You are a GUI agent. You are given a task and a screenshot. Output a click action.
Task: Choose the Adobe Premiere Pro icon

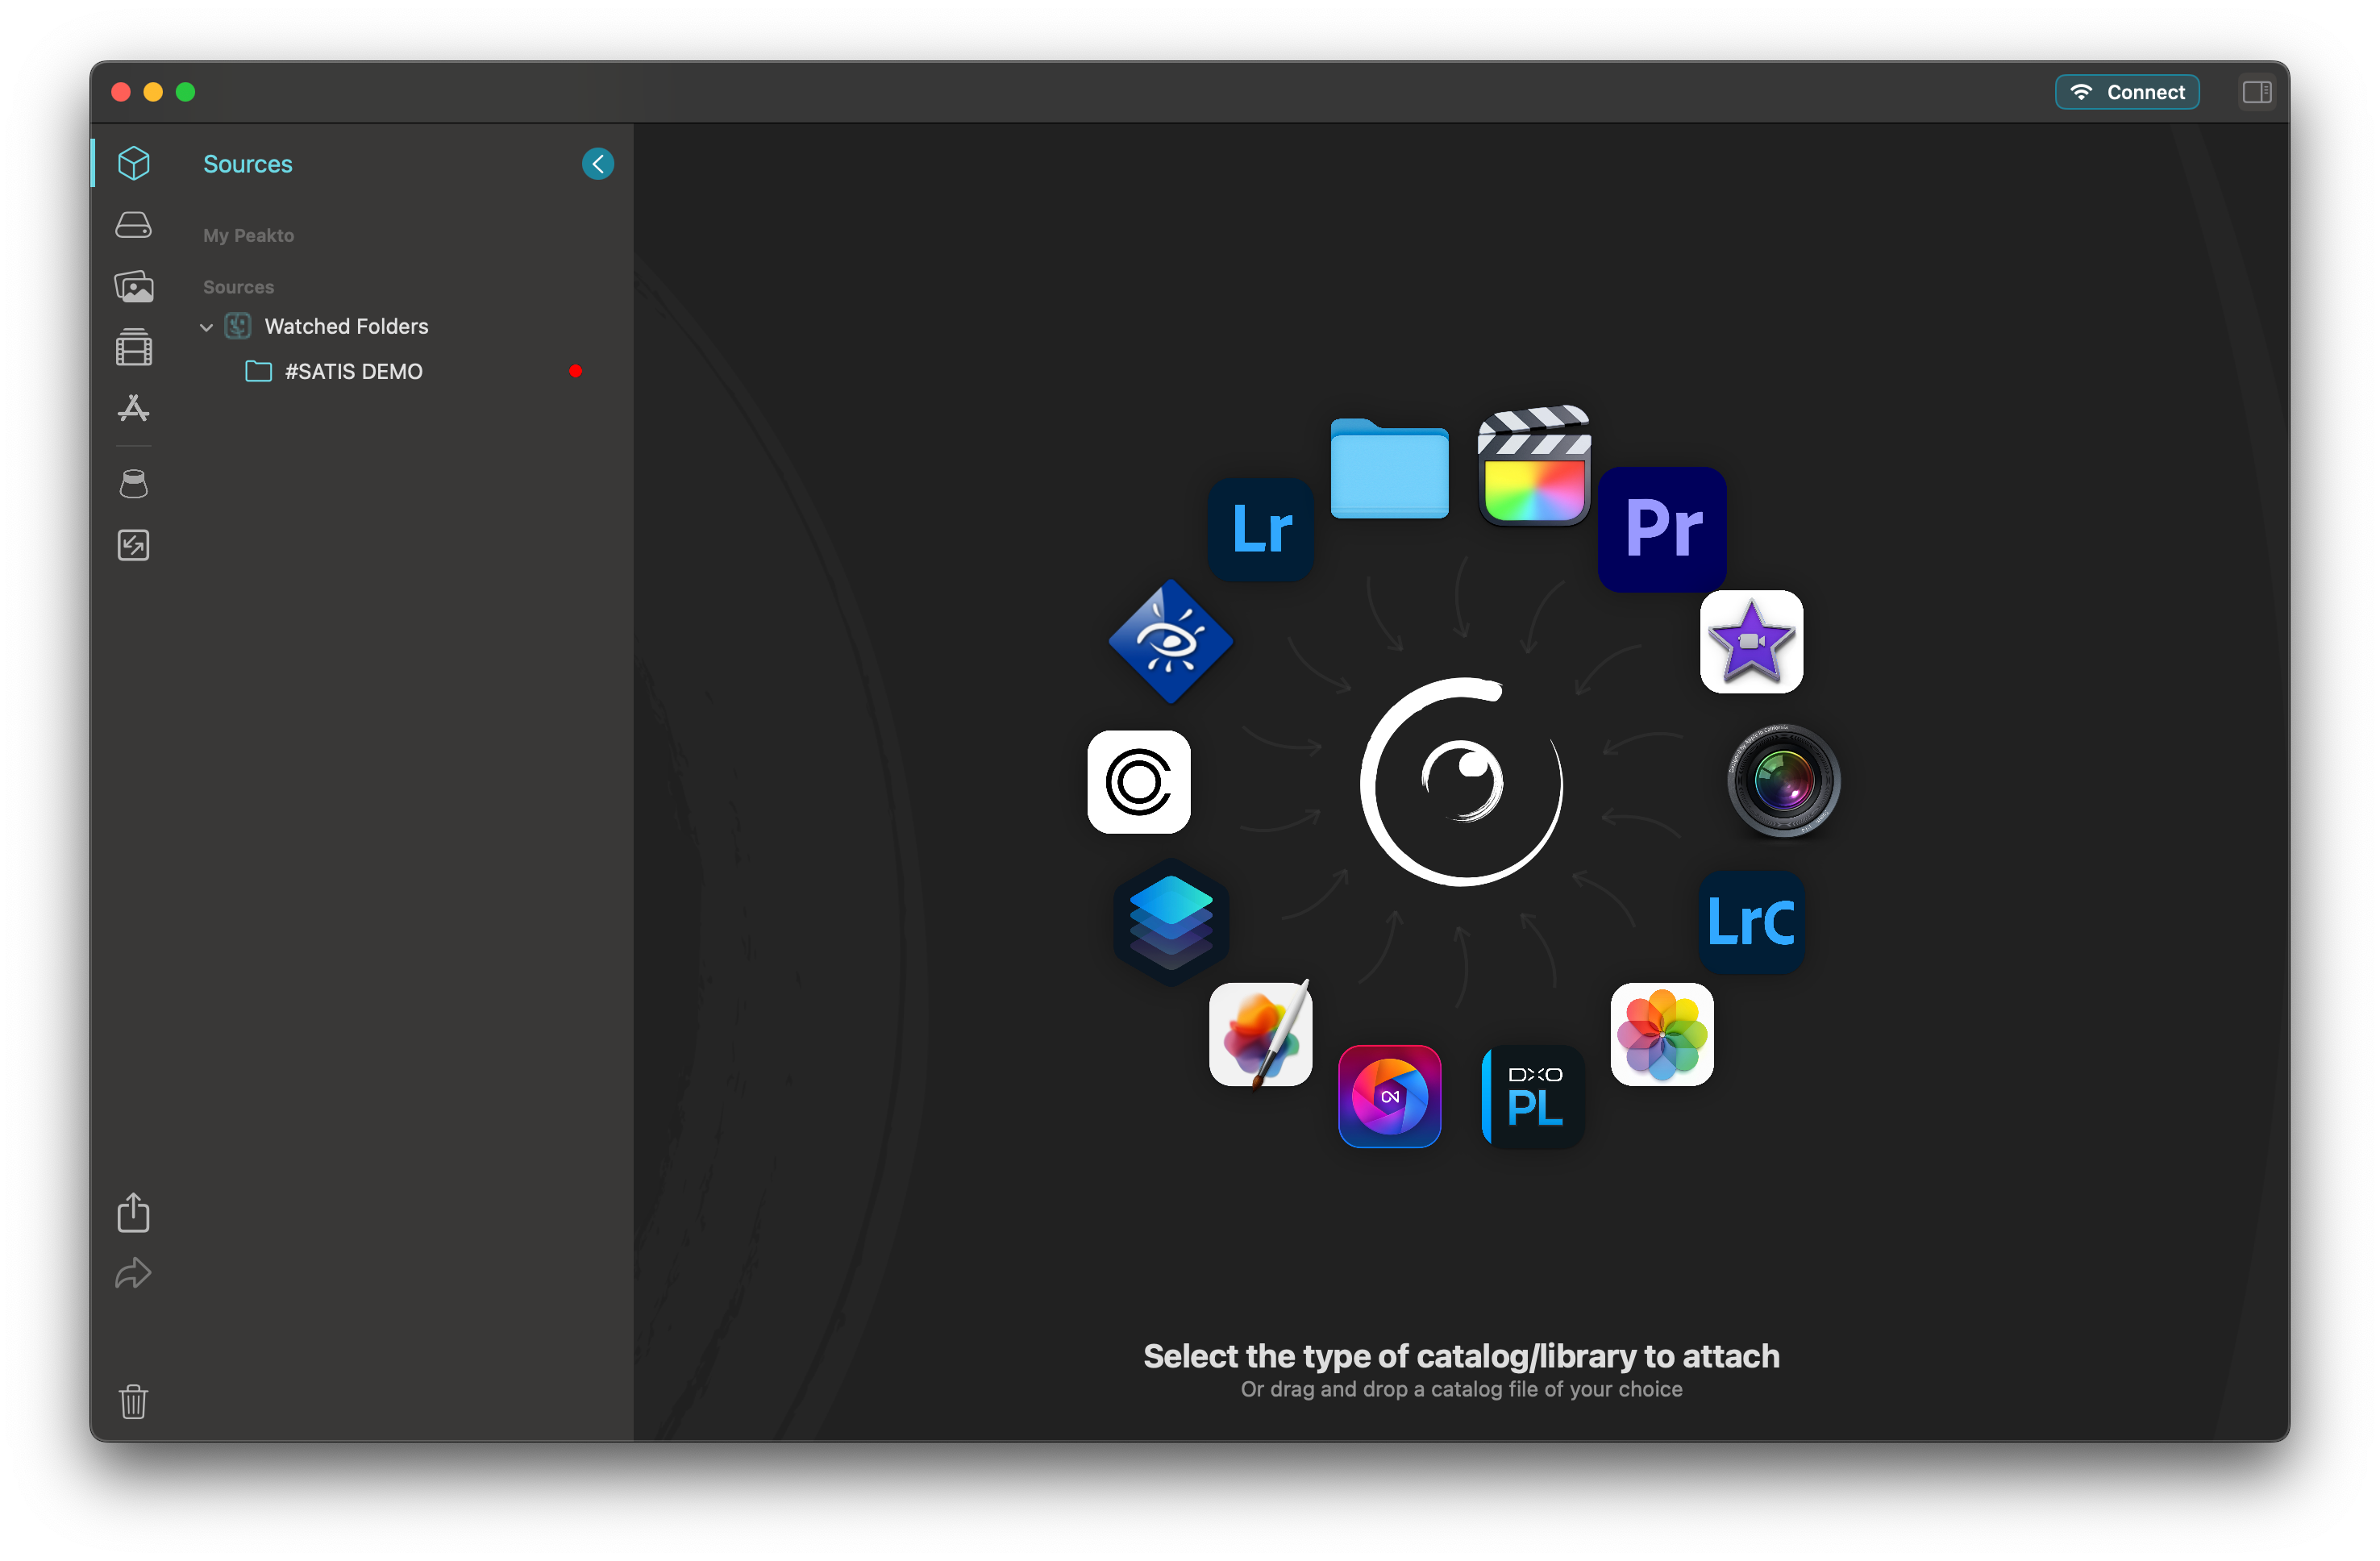click(1662, 528)
